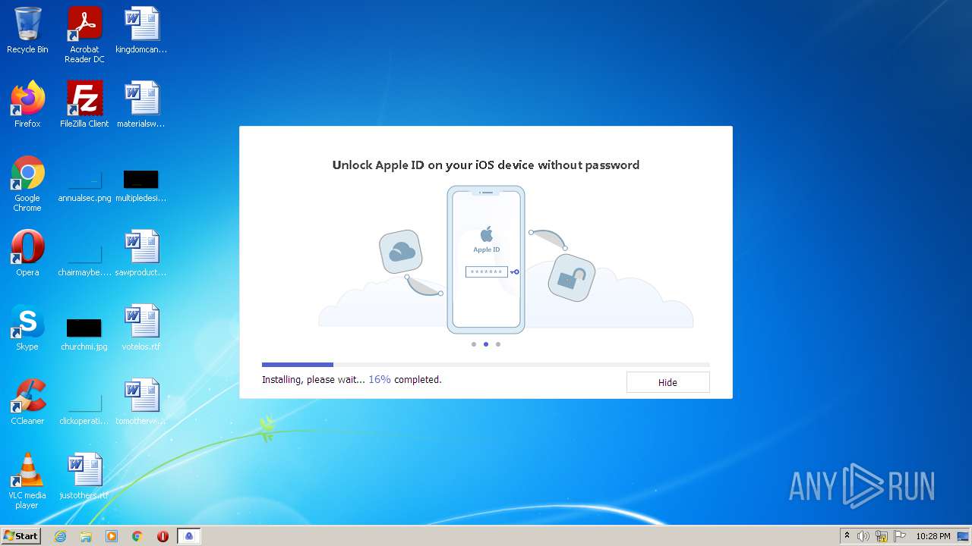
Task: Click the Apple ID phone illustration
Action: 486,259
